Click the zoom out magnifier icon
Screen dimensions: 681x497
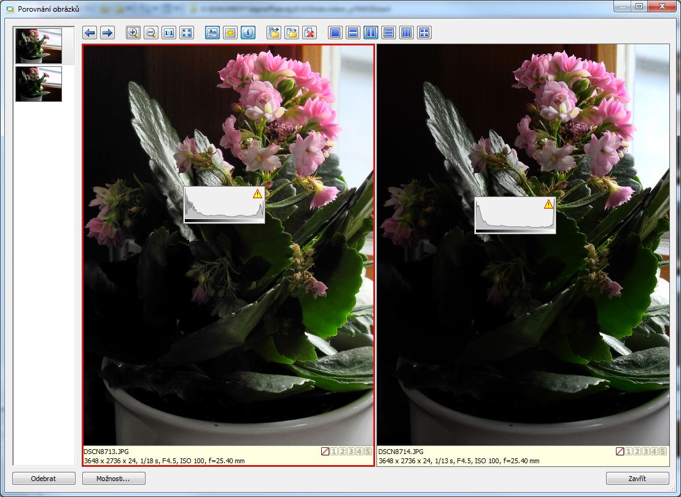point(150,33)
